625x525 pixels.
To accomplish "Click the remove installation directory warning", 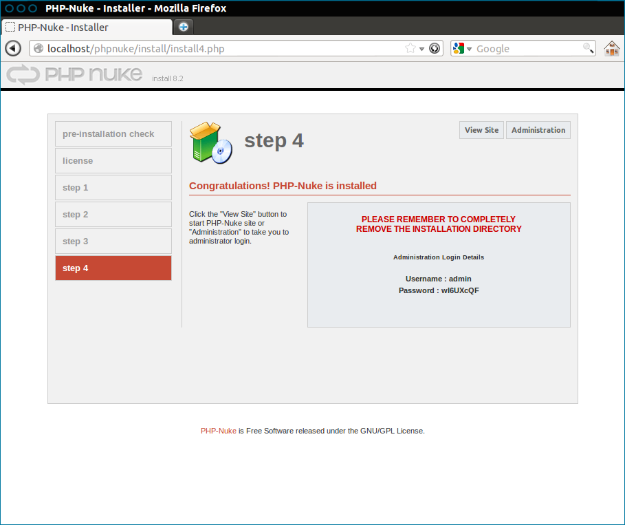I will [439, 224].
